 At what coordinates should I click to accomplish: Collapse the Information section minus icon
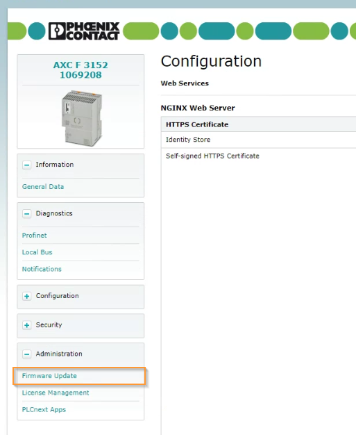[x=27, y=165]
